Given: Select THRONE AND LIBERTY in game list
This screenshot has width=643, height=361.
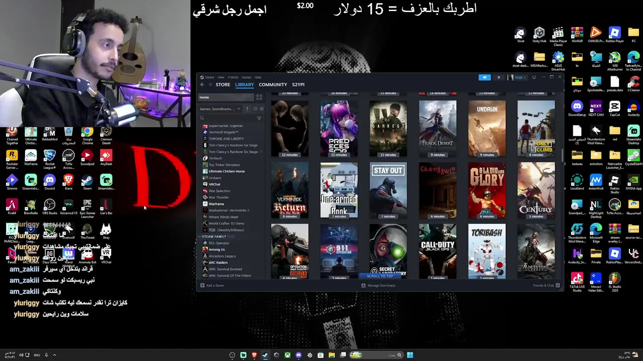Looking at the screenshot, I should (x=226, y=139).
